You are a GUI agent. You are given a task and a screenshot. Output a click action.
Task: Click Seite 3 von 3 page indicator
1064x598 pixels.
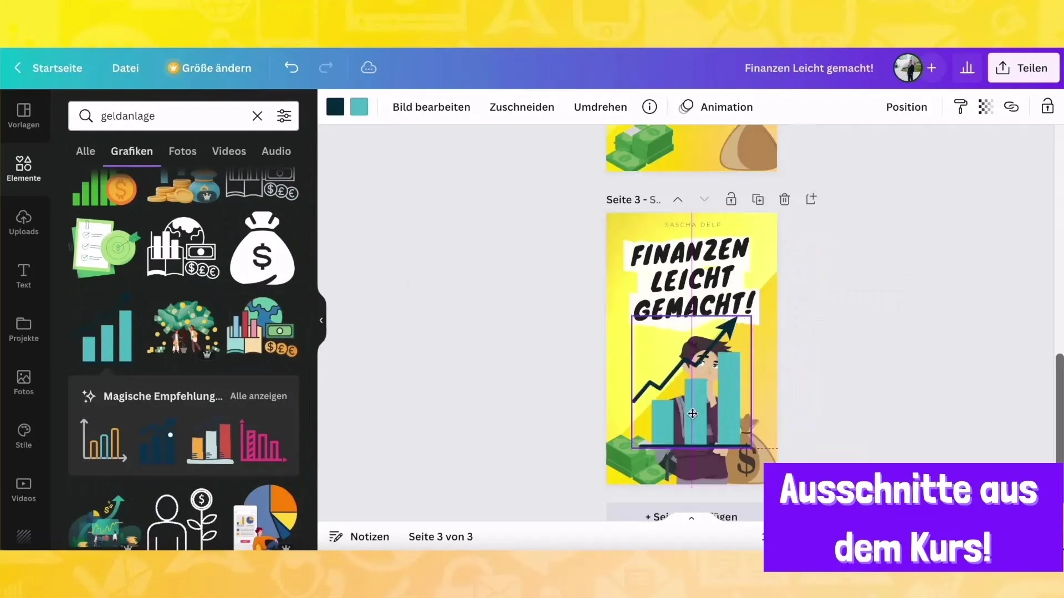440,536
